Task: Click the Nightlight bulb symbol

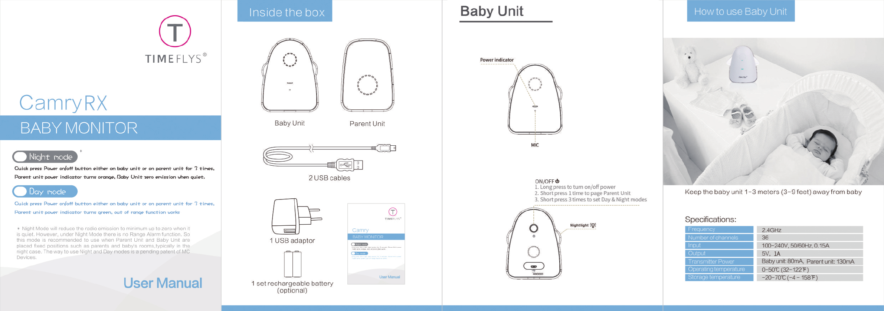Action: coord(593,225)
